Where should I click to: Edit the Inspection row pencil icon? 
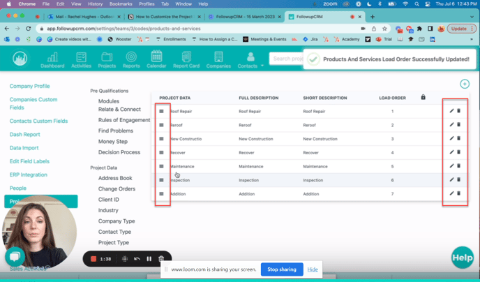(451, 179)
